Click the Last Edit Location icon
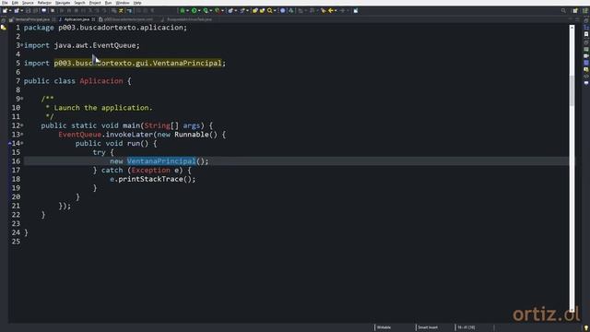 324,10
